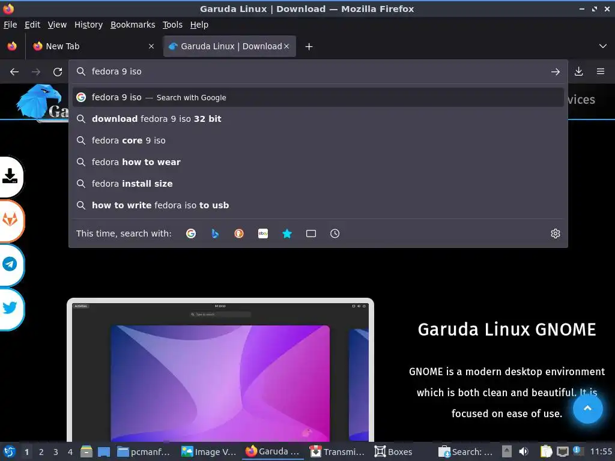This screenshot has width=615, height=461.
Task: Open the pcmanfm taskbar window
Action: coord(144,451)
